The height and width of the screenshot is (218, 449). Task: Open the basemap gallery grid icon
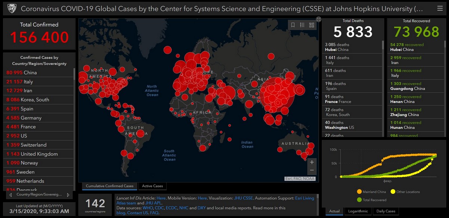coord(311,25)
